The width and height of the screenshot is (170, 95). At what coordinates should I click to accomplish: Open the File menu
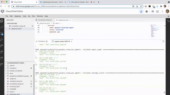pyautogui.click(x=7, y=16)
